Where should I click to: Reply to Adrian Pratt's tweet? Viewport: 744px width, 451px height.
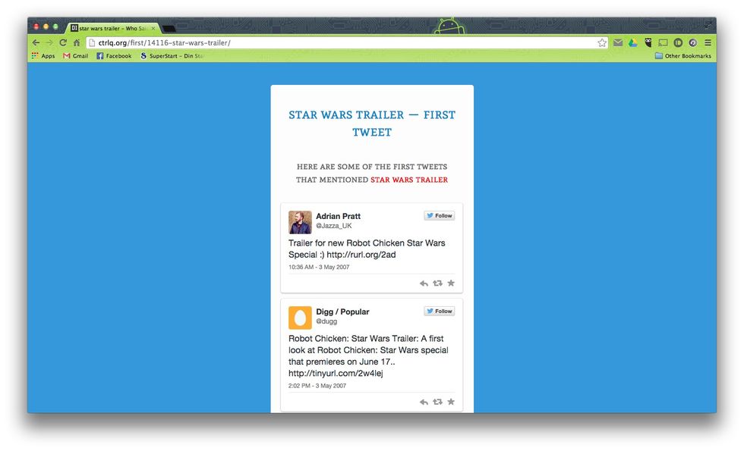point(424,283)
